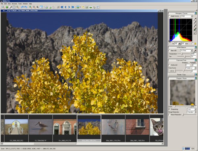
Task: Open the File menu
Action: coord(2,4)
